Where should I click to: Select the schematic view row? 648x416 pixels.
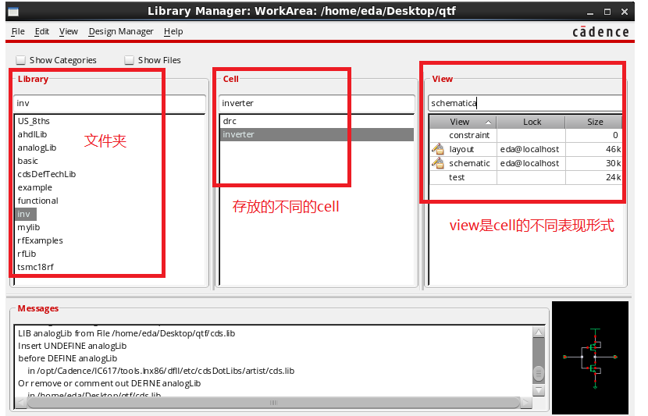525,163
